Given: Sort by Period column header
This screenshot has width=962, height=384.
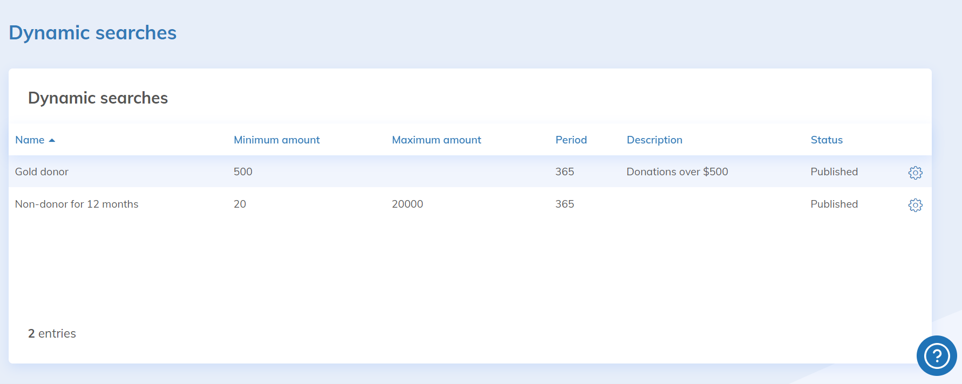Looking at the screenshot, I should (x=571, y=140).
